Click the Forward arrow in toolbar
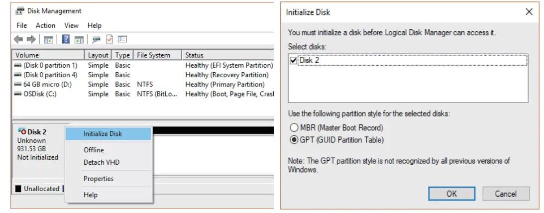 click(31, 39)
